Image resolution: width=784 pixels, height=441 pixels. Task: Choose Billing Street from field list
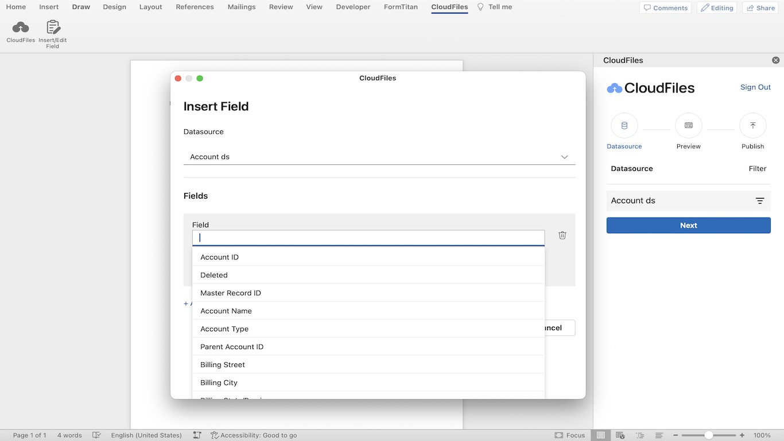pyautogui.click(x=368, y=365)
